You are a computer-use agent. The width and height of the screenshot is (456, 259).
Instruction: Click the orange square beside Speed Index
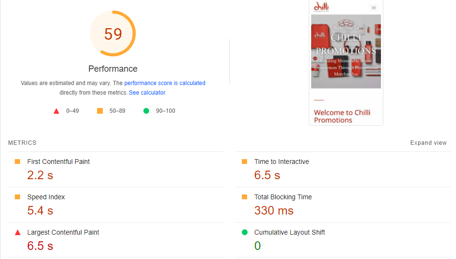coord(18,197)
